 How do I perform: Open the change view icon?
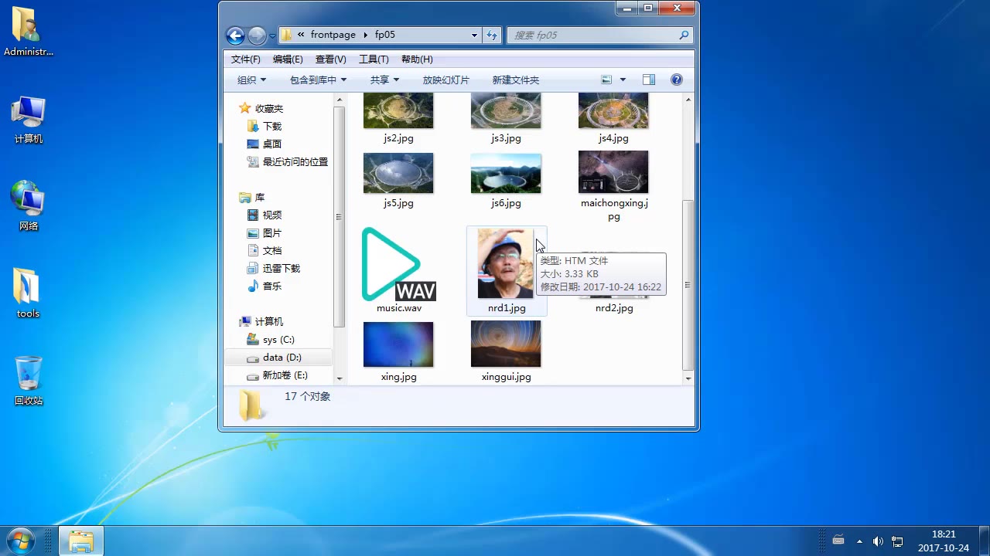(607, 79)
